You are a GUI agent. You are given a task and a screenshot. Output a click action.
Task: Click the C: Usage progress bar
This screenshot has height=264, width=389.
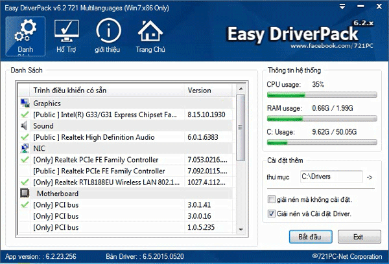tap(322, 142)
